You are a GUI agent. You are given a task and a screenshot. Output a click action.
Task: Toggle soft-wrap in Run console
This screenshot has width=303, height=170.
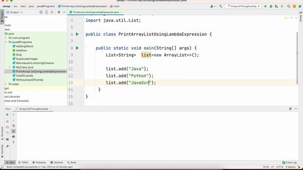(x=13, y=126)
